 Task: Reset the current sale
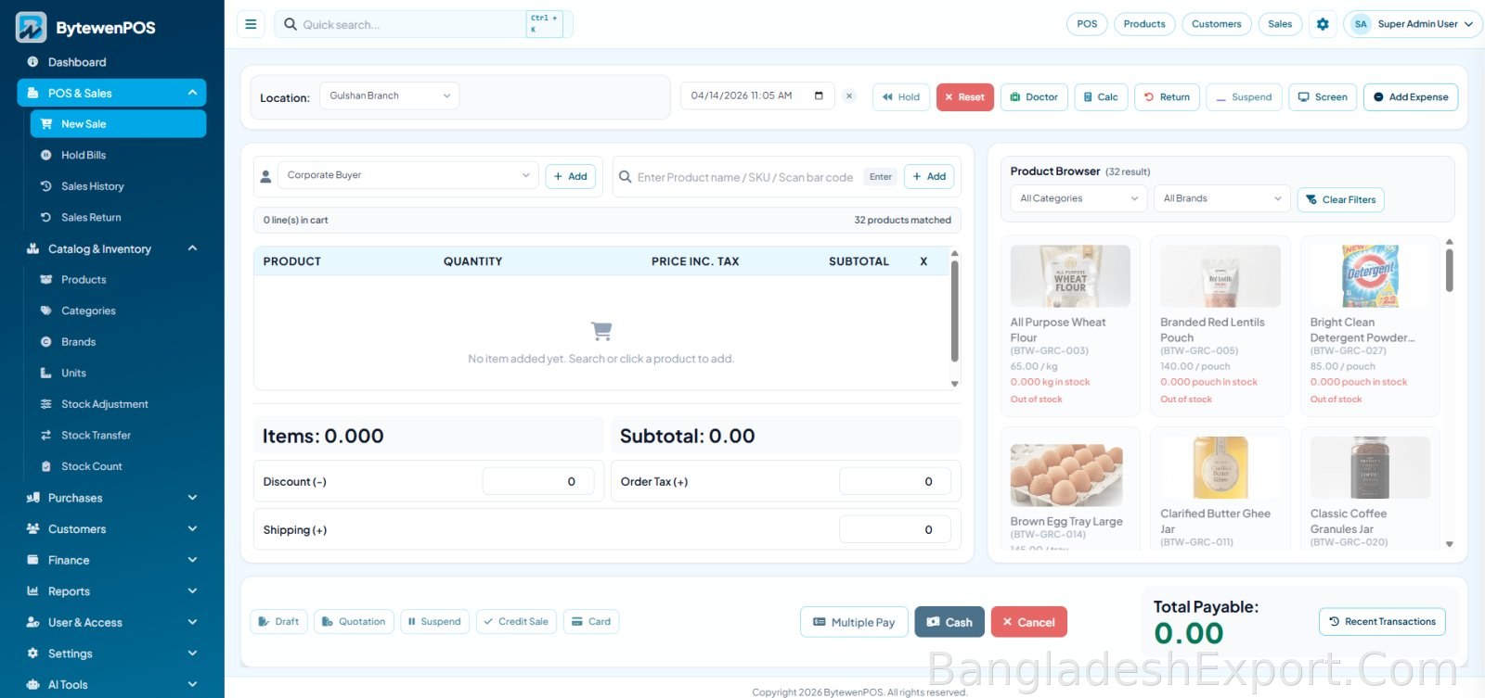[965, 97]
